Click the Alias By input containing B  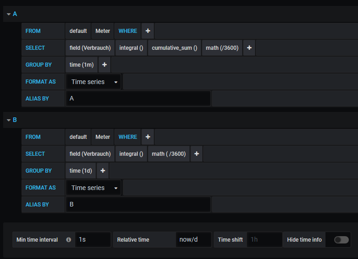coord(138,205)
